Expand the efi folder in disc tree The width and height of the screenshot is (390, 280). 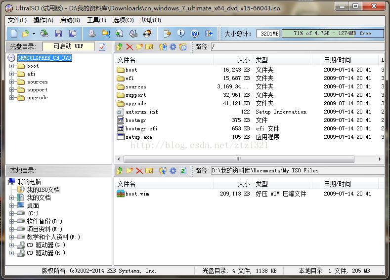point(11,74)
